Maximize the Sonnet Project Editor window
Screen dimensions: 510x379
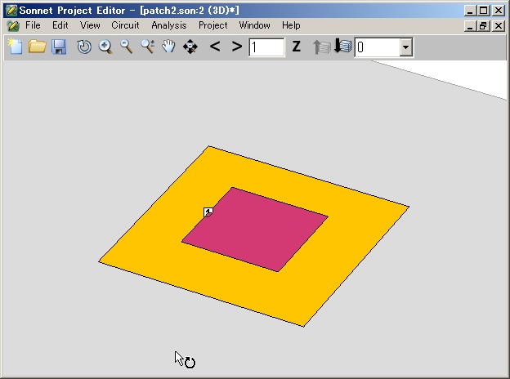coord(484,11)
